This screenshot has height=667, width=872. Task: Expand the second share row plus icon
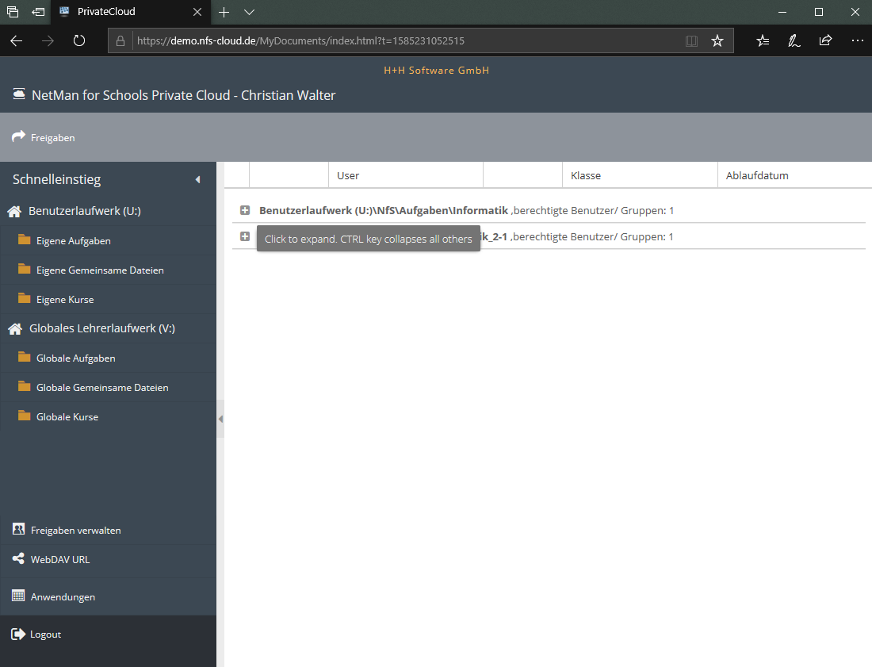click(x=245, y=236)
